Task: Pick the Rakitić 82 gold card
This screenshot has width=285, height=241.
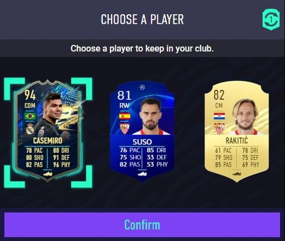Action: click(x=236, y=132)
